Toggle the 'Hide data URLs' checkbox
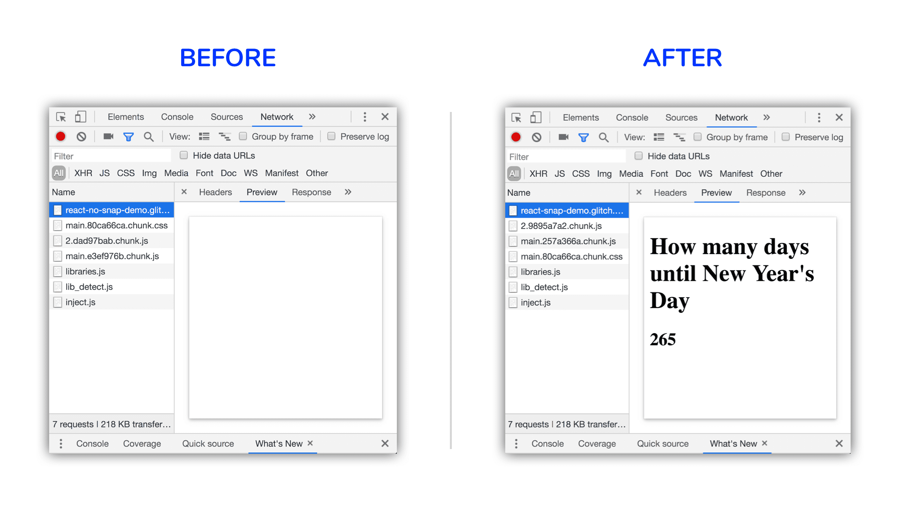 pos(182,156)
